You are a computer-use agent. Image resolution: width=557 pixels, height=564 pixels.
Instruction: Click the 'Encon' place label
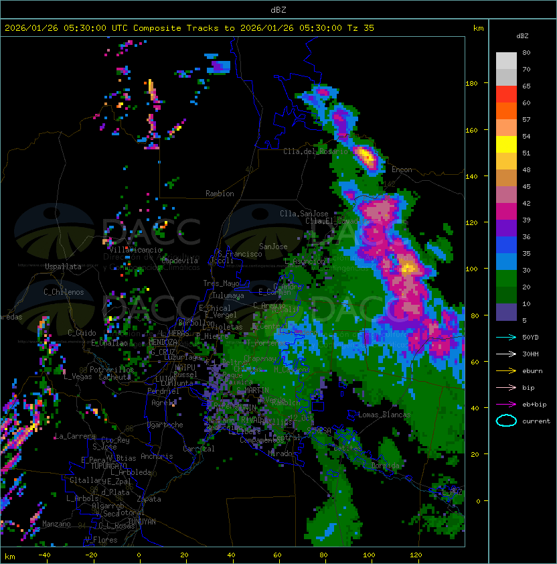click(402, 169)
